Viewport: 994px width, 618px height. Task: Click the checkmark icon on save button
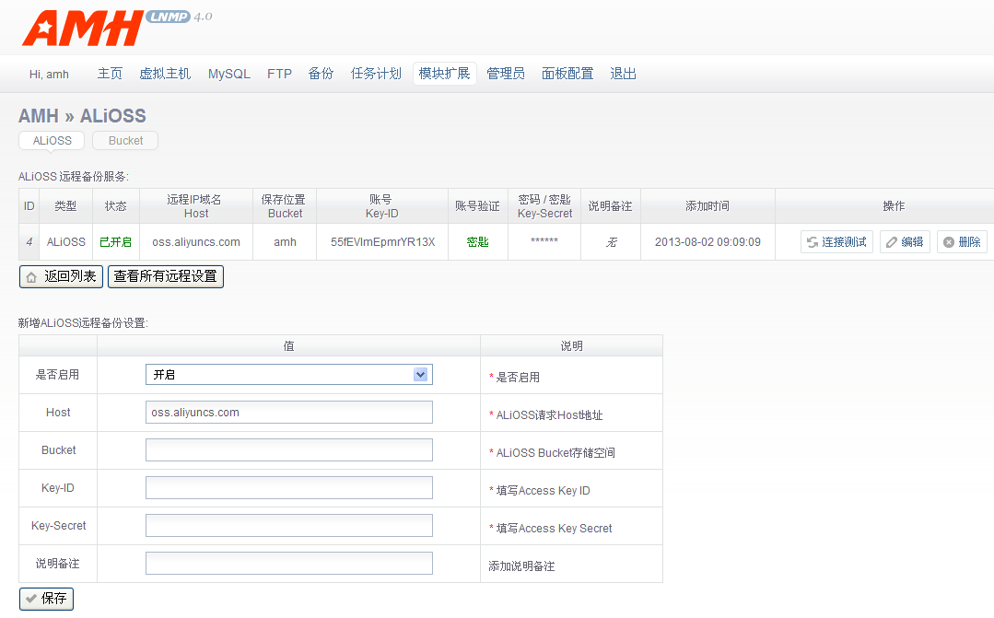[x=31, y=599]
